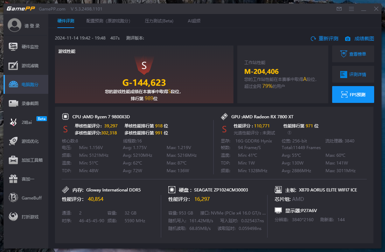Viewport: 385px width, 252px height.
Task: Click 查看榜单 leaderboard button
Action: (353, 54)
